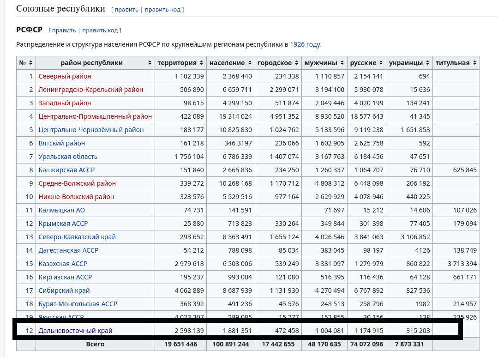Click the Дагестанская АССР link

click(x=69, y=250)
